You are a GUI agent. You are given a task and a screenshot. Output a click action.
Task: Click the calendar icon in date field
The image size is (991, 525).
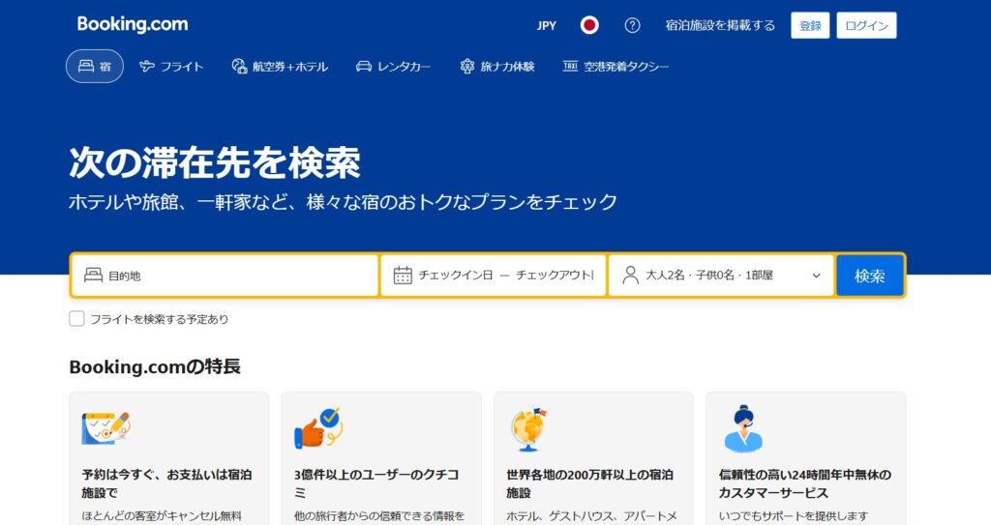click(403, 275)
